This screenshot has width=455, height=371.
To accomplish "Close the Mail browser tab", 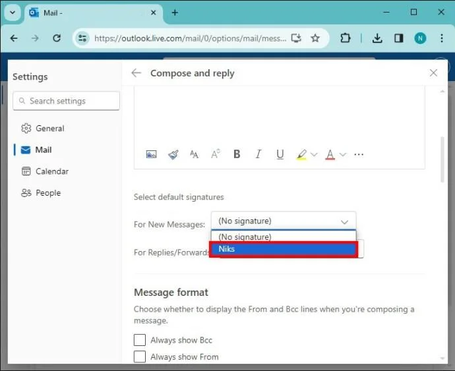I will pyautogui.click(x=154, y=13).
